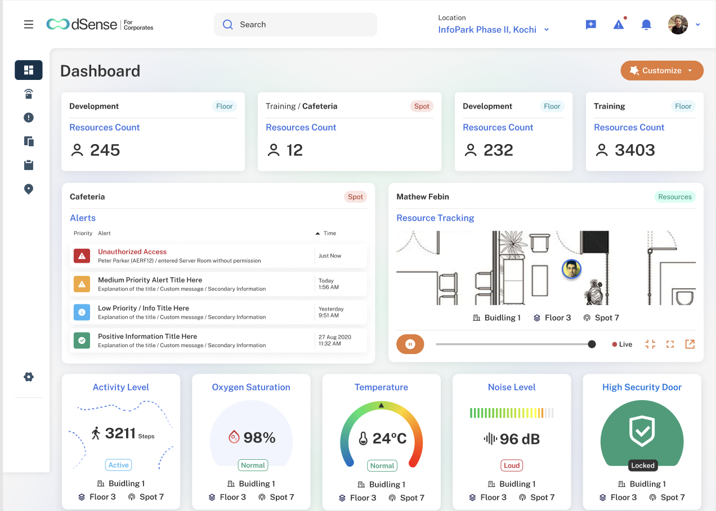This screenshot has height=511, width=716.
Task: Click the Resource Tracking heading
Action: pyautogui.click(x=435, y=218)
